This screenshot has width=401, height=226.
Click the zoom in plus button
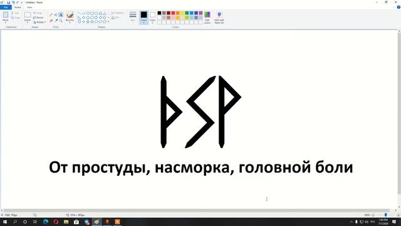(398, 215)
